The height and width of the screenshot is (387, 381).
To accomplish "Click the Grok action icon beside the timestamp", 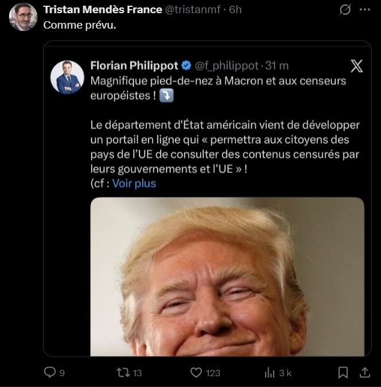I will point(345,10).
